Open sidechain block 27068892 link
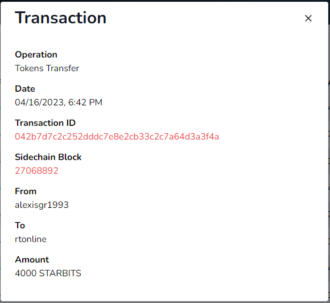The width and height of the screenshot is (330, 303). [x=36, y=171]
